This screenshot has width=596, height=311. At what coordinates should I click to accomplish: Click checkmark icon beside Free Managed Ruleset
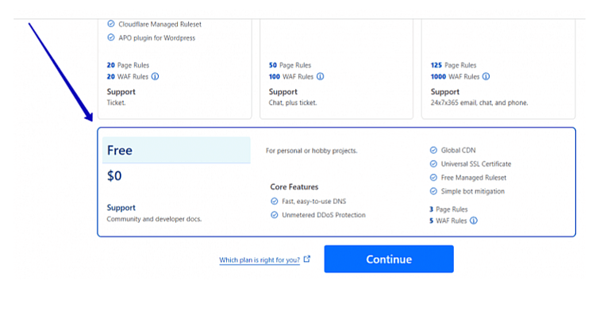[x=433, y=178]
